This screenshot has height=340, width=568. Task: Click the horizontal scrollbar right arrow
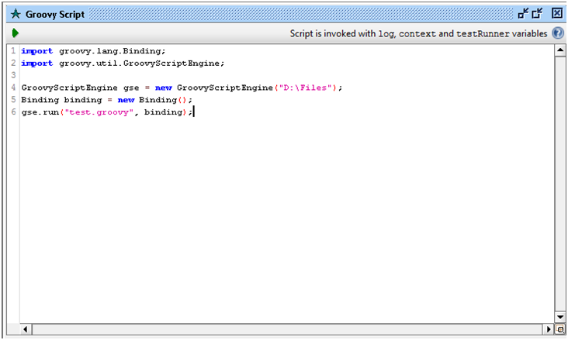[549, 329]
